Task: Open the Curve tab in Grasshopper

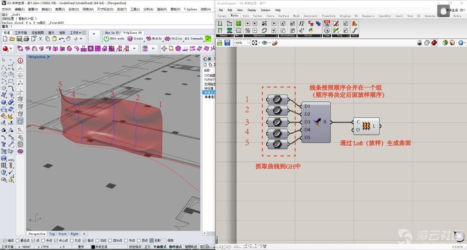Action: coord(270,16)
